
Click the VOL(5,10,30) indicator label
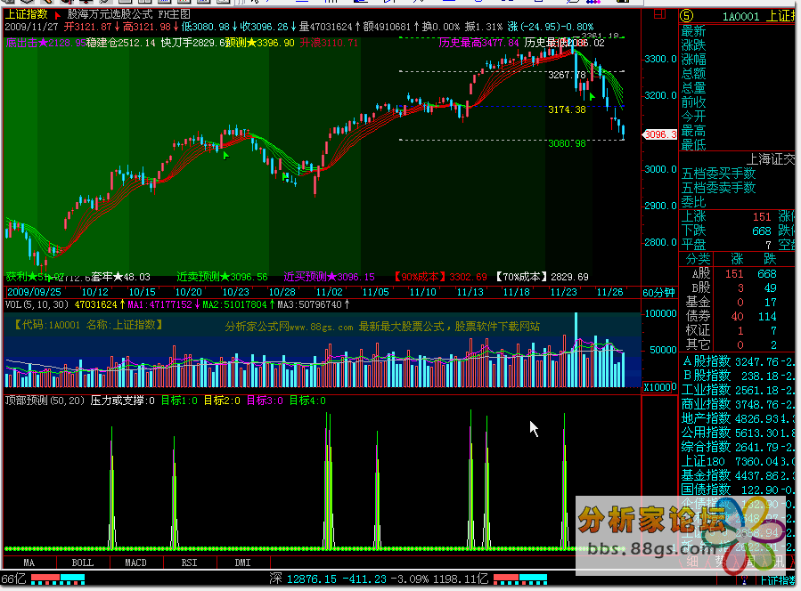(37, 304)
